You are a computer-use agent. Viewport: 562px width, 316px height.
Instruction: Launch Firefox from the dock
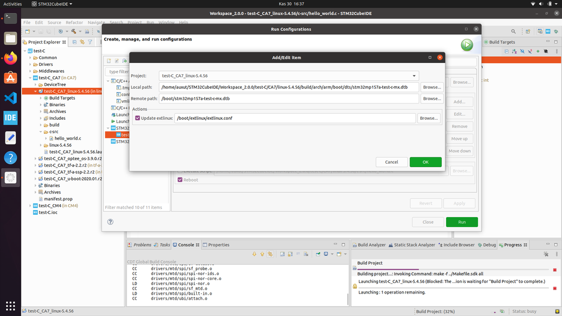click(x=10, y=58)
